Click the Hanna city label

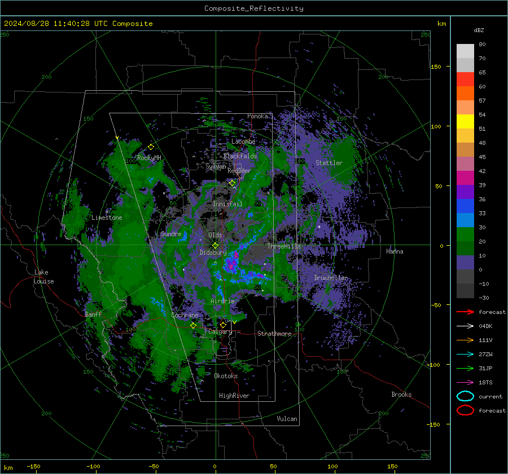tap(395, 251)
